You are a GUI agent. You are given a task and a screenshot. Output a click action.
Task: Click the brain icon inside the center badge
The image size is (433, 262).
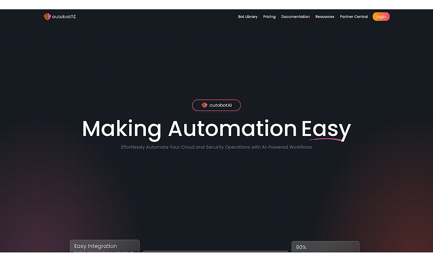tap(204, 105)
